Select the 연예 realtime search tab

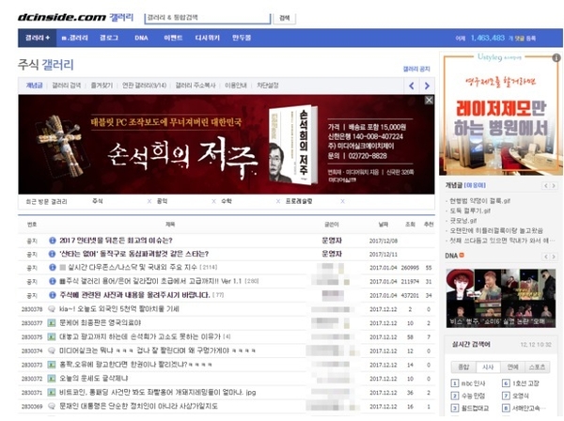click(512, 367)
